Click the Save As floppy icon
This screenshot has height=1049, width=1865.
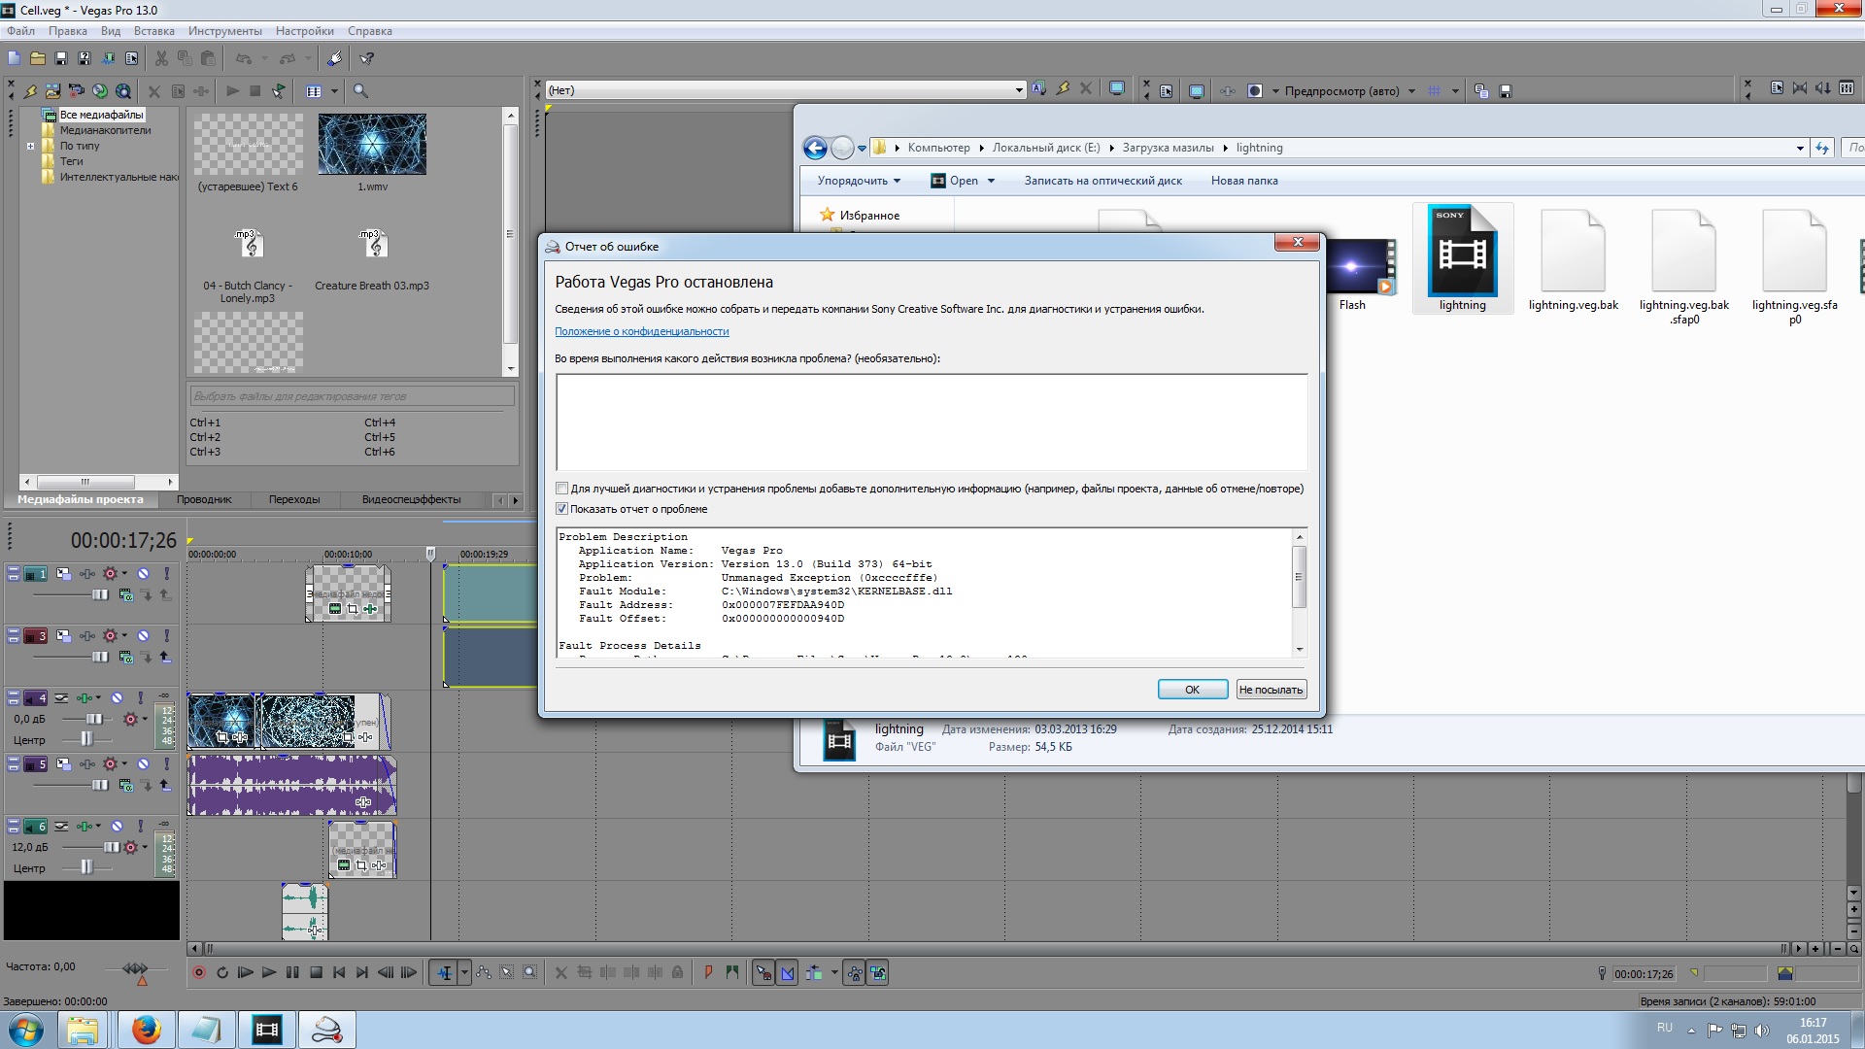point(85,59)
